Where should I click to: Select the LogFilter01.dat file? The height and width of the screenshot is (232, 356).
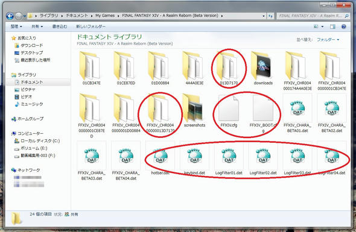[x=229, y=158]
